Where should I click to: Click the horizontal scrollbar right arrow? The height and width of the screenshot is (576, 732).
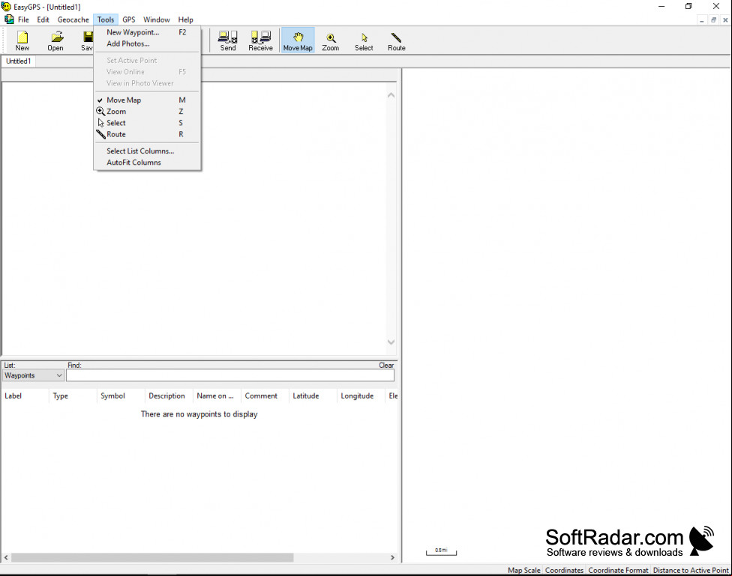392,557
